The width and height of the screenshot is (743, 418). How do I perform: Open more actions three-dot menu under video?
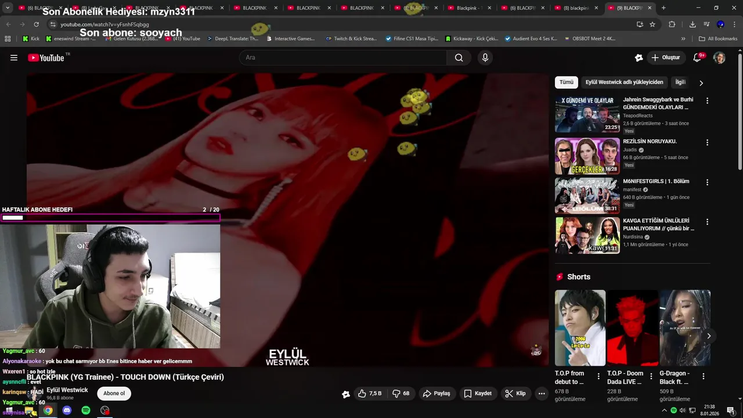point(542,394)
